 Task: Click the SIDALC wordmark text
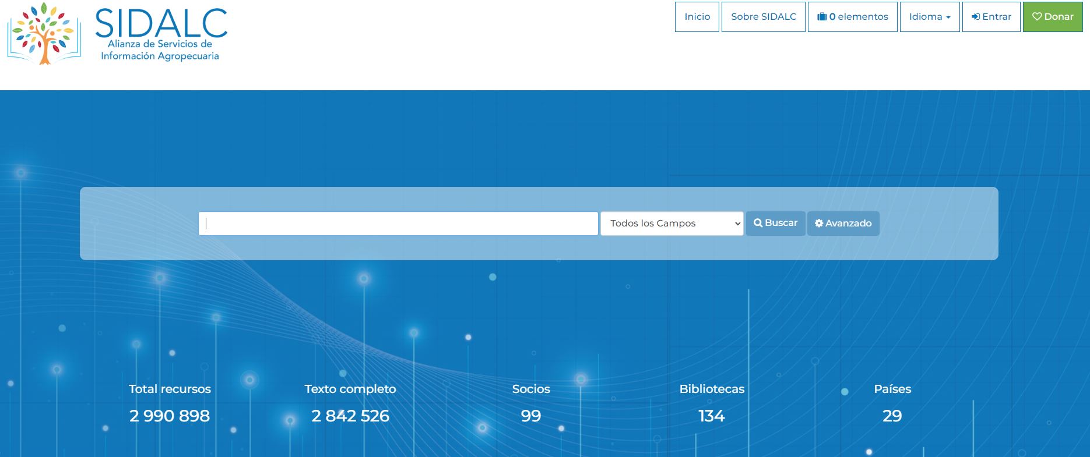(x=161, y=23)
